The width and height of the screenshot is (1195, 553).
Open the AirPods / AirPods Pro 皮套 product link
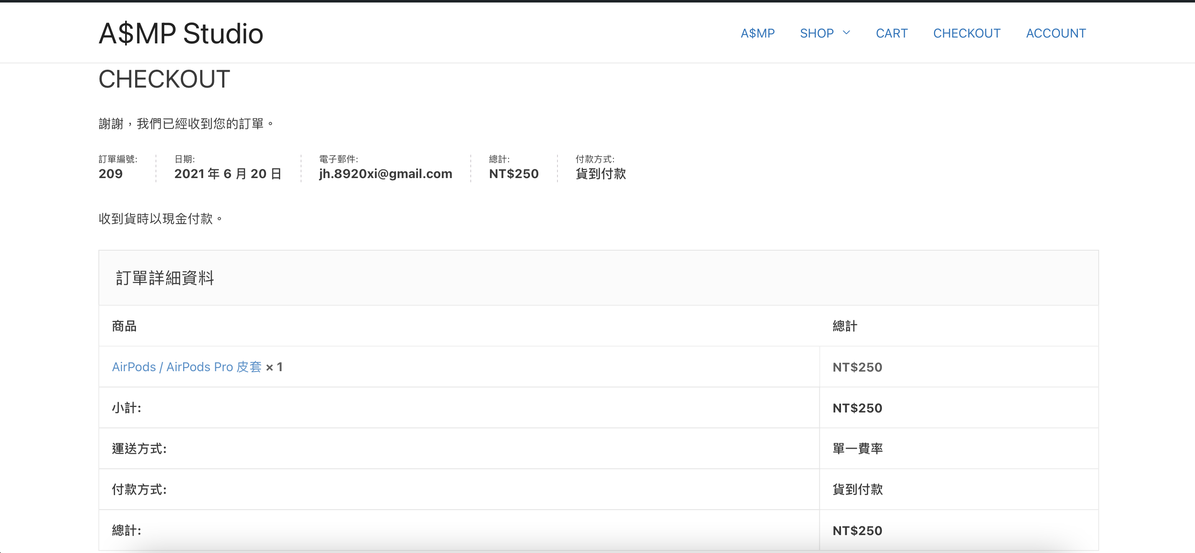186,367
